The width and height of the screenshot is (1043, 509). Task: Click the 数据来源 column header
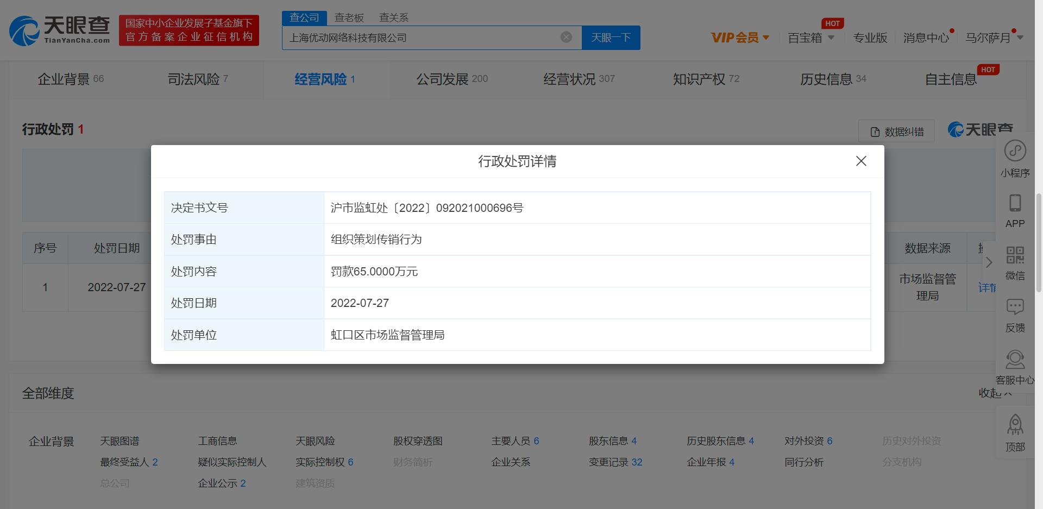[927, 248]
